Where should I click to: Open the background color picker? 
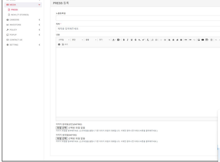(x=119, y=40)
